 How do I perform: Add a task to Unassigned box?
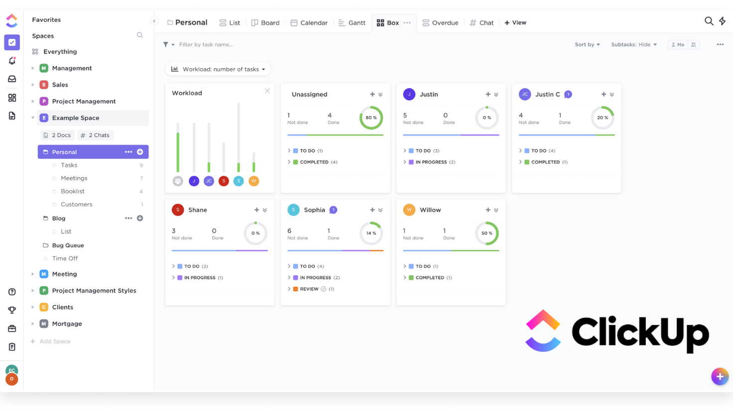click(x=372, y=95)
